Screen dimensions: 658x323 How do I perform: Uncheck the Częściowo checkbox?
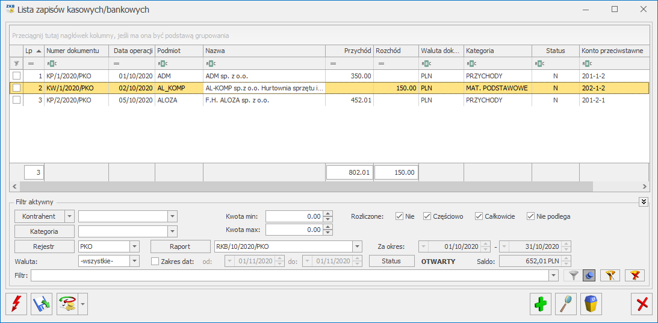[427, 216]
